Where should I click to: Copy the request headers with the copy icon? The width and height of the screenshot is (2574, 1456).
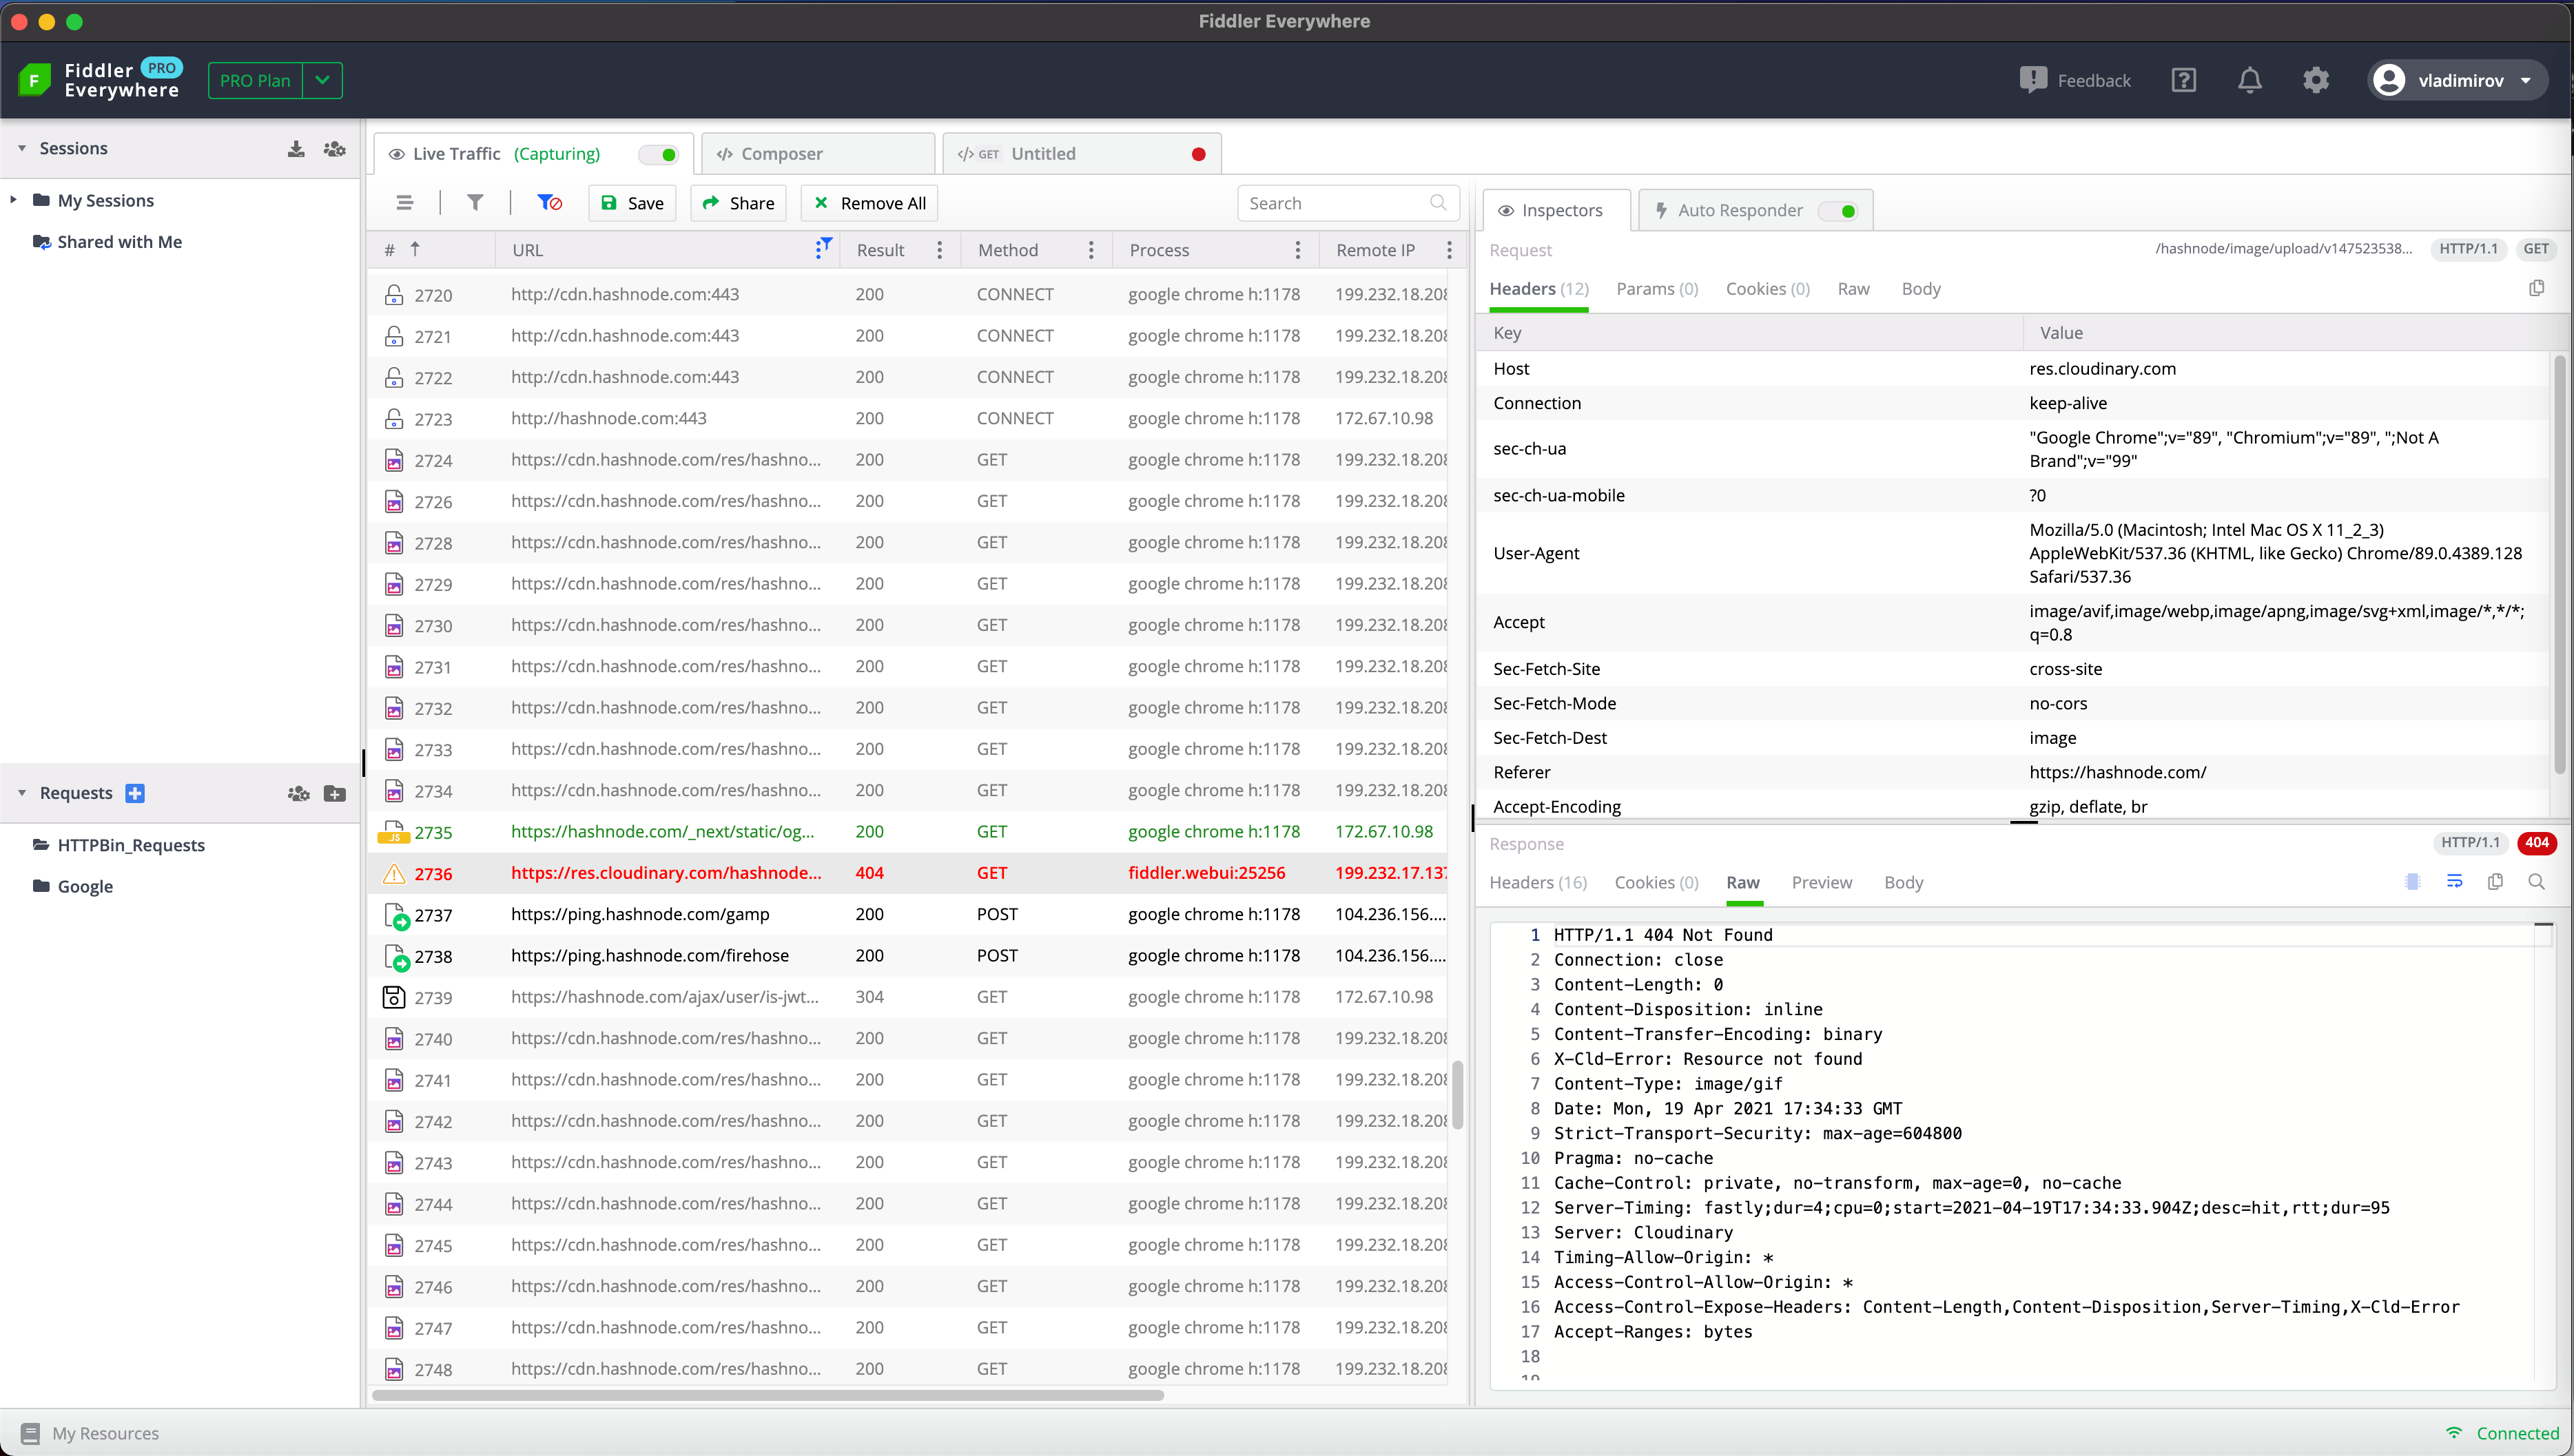(2536, 288)
